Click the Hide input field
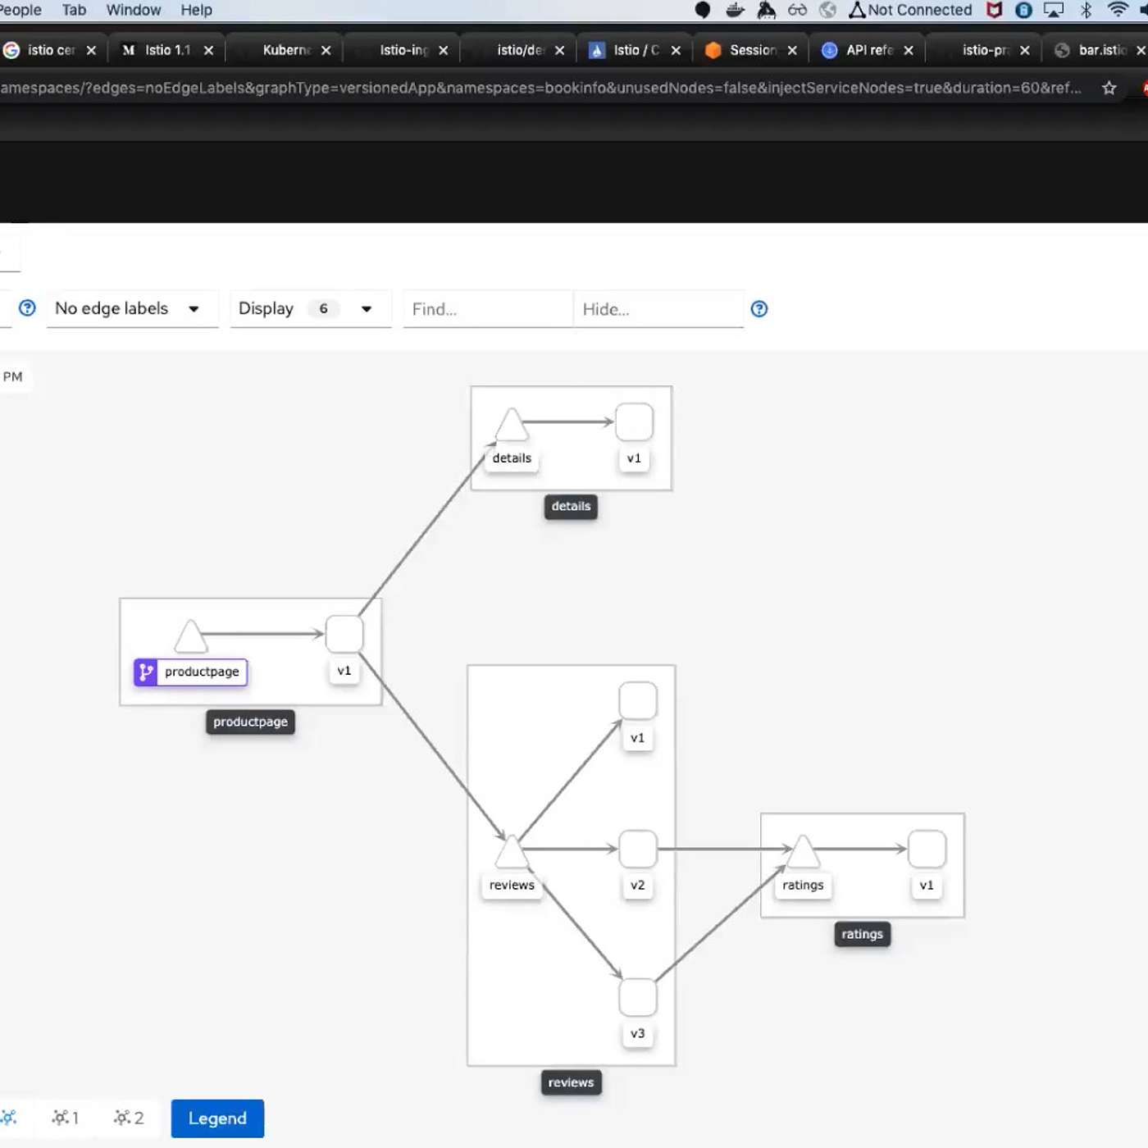This screenshot has height=1148, width=1148. point(658,309)
